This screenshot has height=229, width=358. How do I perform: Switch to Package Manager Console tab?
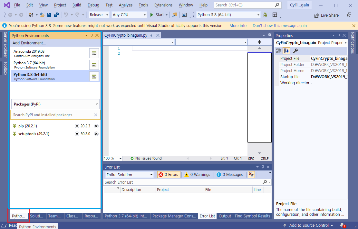174,216
